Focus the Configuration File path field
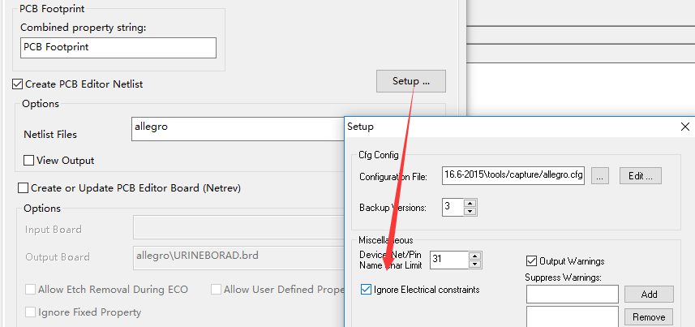 point(513,175)
